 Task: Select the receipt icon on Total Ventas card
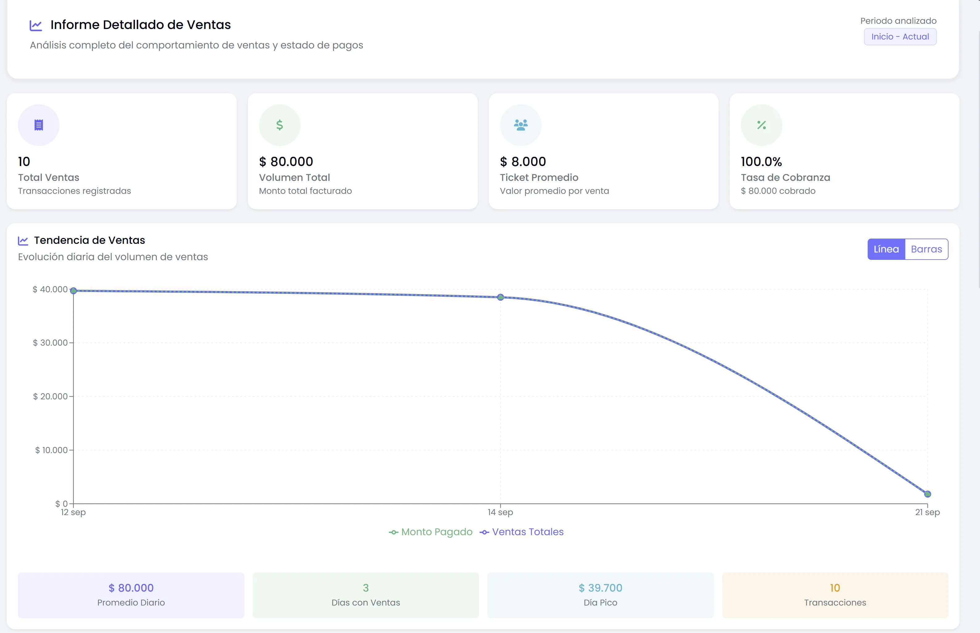pos(38,125)
